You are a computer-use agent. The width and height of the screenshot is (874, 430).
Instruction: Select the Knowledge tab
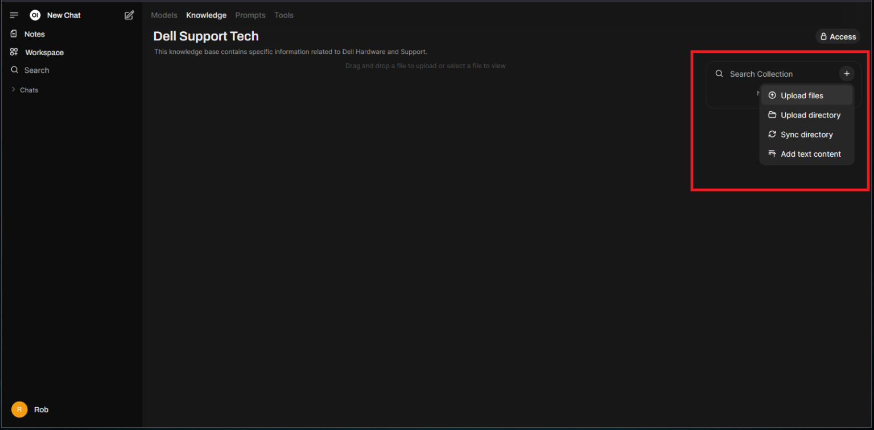coord(206,15)
